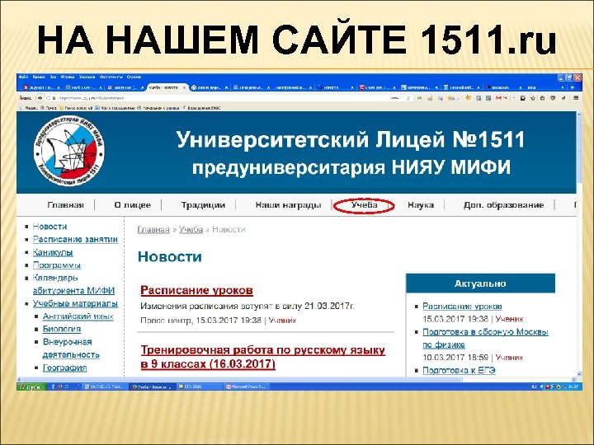Click Ученик tag dated 15.03.2017 in Актуально
Viewport: 594px width, 445px height.
[x=509, y=319]
